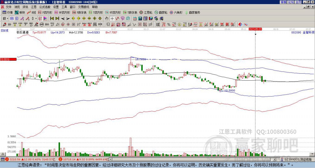Image resolution: width=315 pixels, height=168 pixels.
Task: Select the hand pan tool
Action: [x=107, y=19]
